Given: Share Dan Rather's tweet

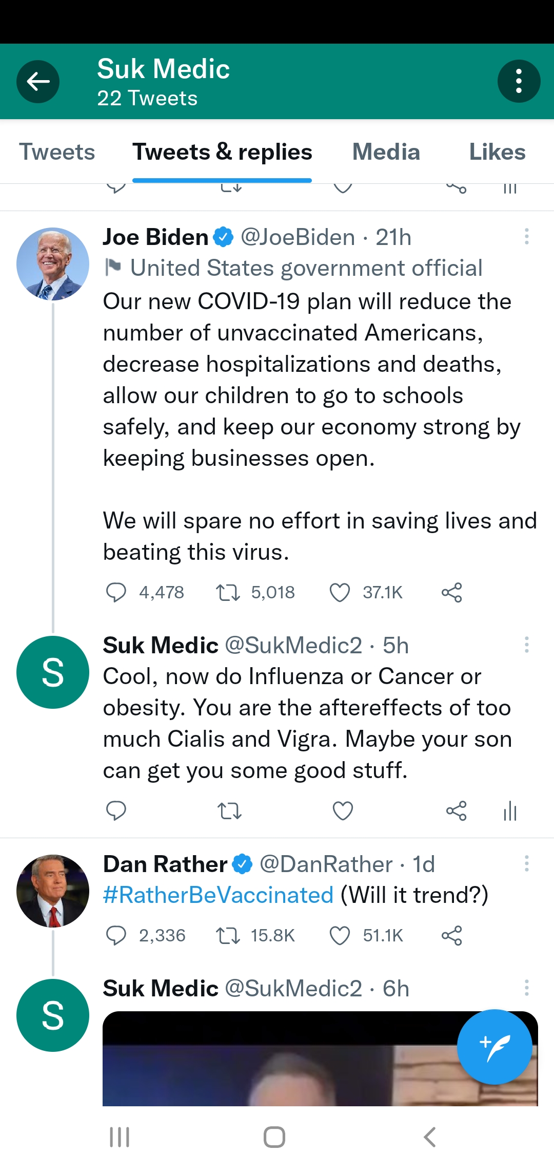Looking at the screenshot, I should pyautogui.click(x=451, y=935).
